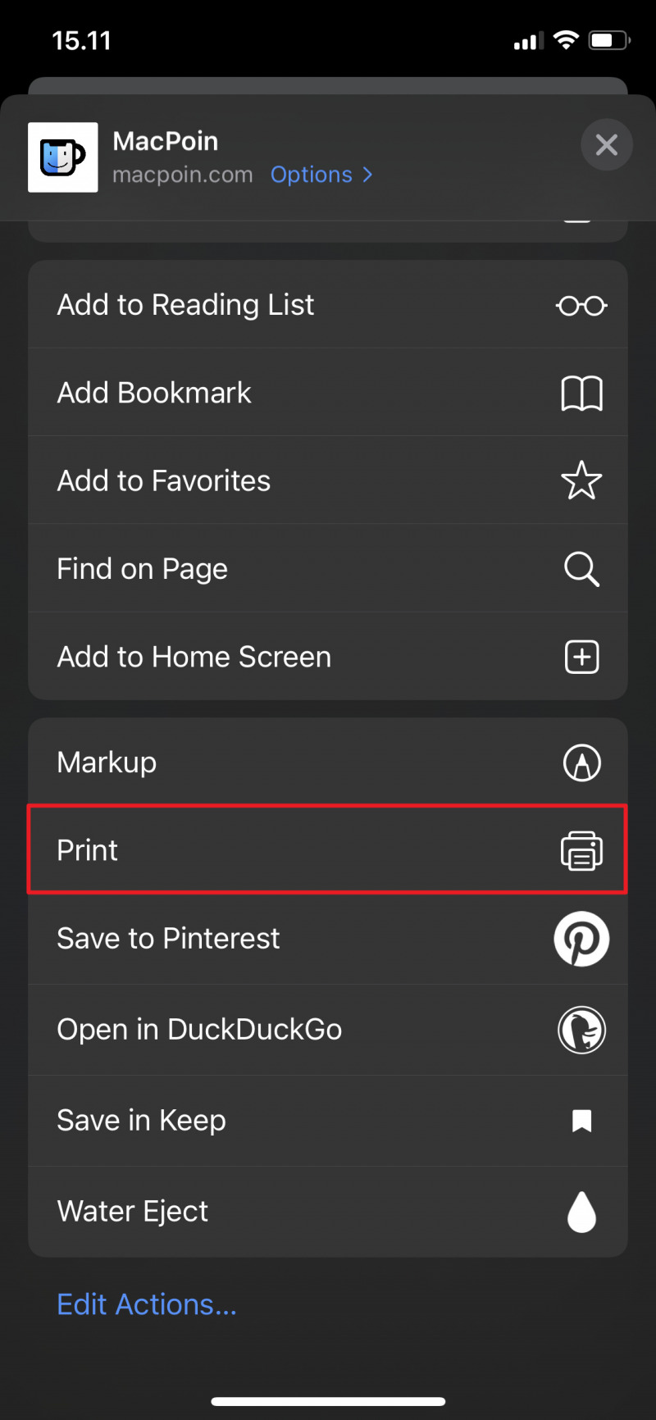The width and height of the screenshot is (656, 1420).
Task: Tap the open book Bookmark icon
Action: click(x=581, y=394)
